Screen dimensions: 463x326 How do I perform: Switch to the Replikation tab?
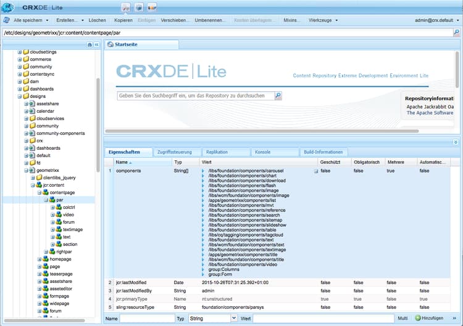coord(225,152)
